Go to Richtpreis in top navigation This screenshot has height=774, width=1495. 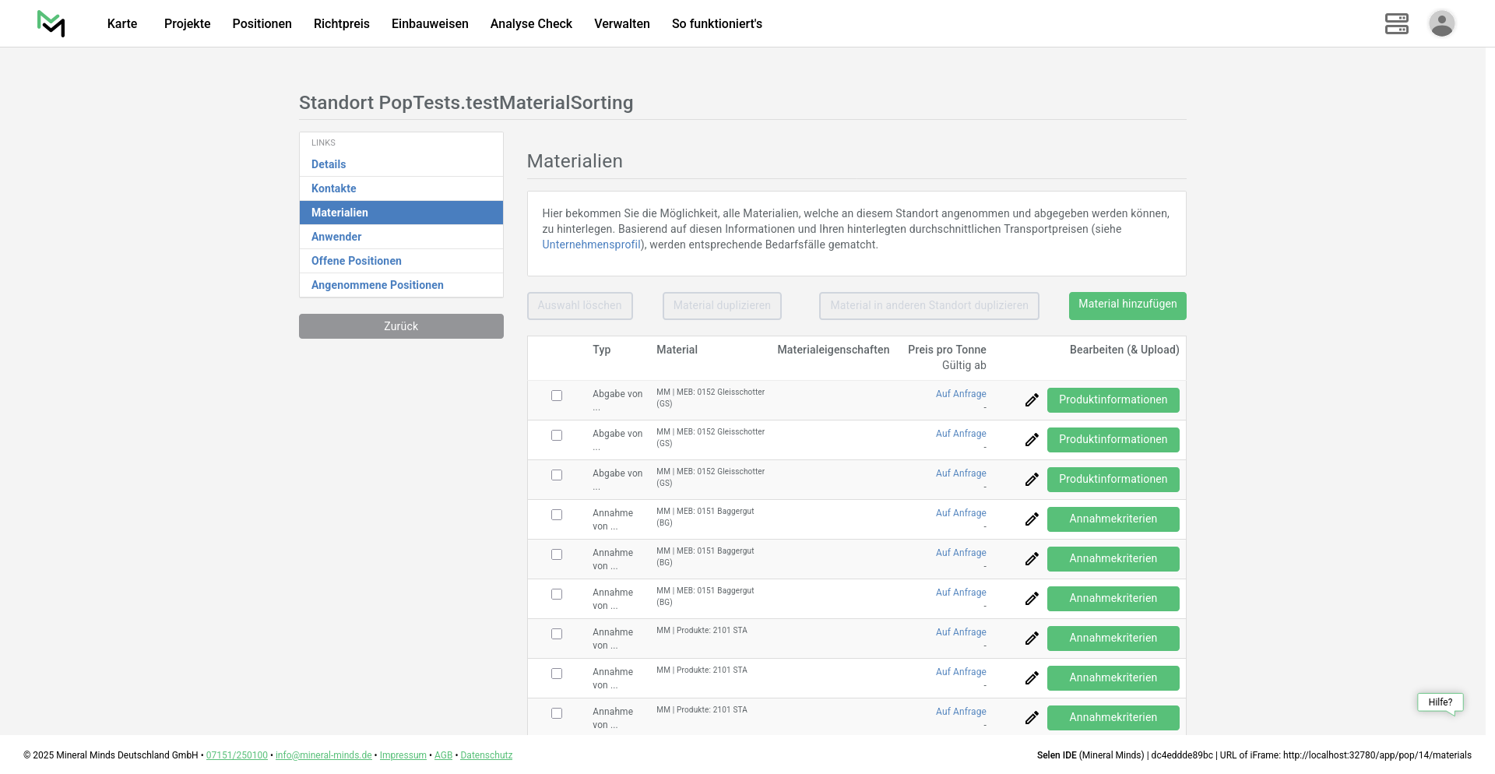coord(341,23)
